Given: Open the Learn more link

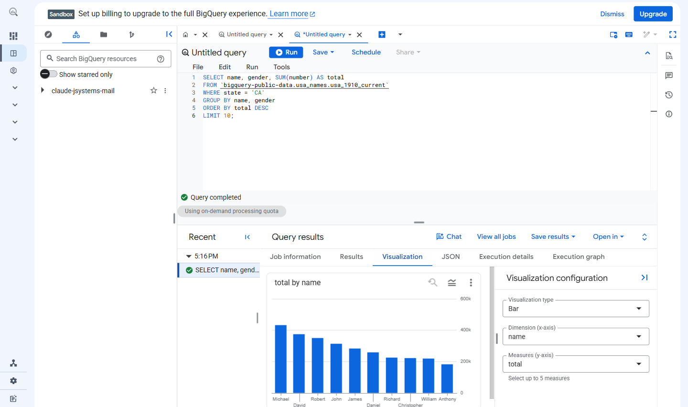Looking at the screenshot, I should (x=292, y=14).
